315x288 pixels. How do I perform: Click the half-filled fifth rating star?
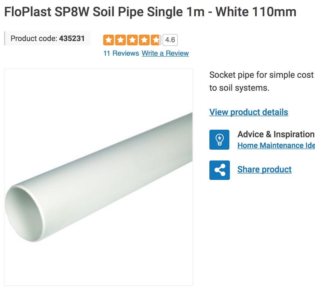(x=156, y=40)
